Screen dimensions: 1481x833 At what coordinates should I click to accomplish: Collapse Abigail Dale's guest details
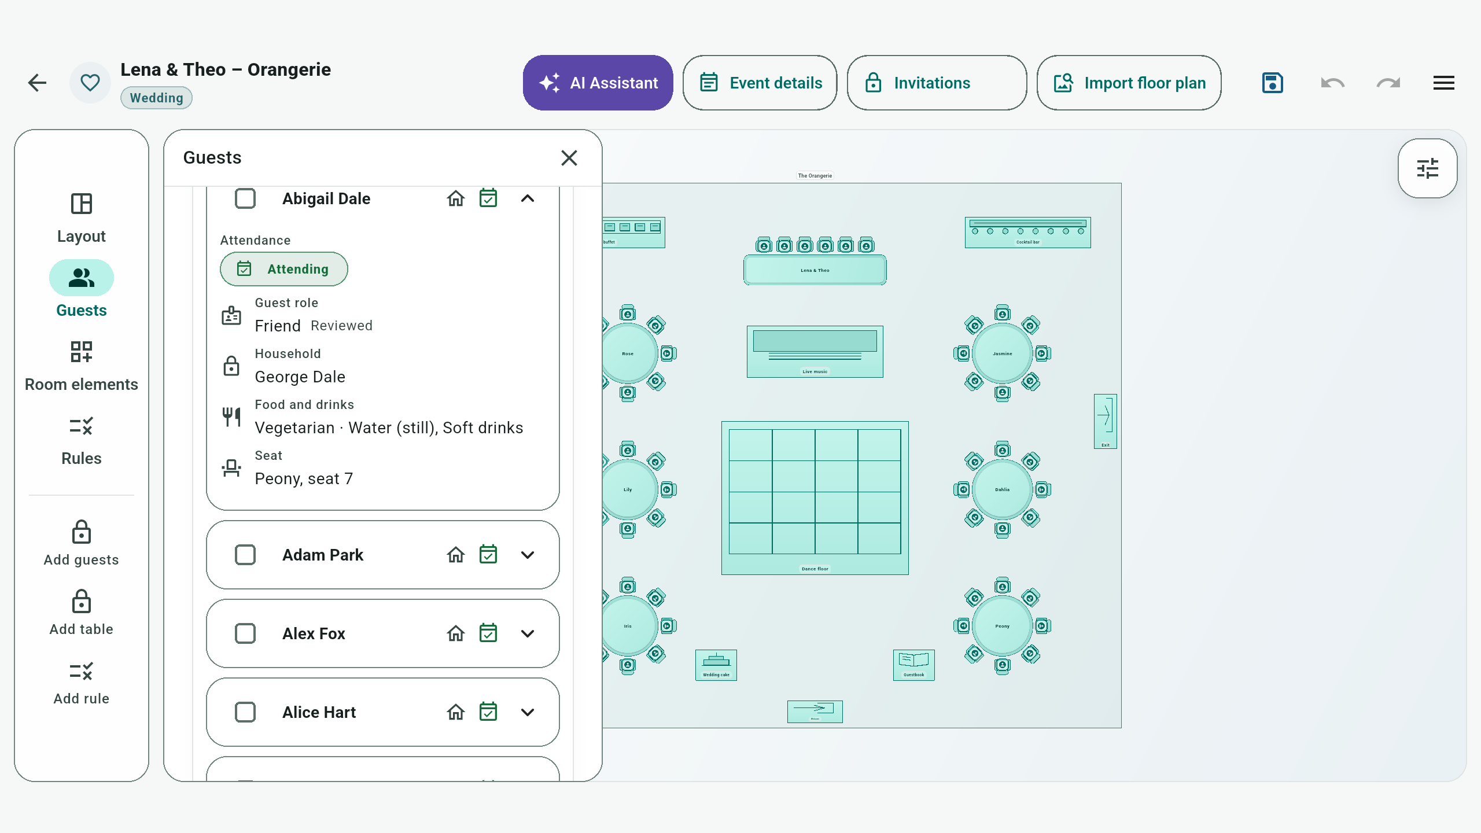tap(528, 198)
